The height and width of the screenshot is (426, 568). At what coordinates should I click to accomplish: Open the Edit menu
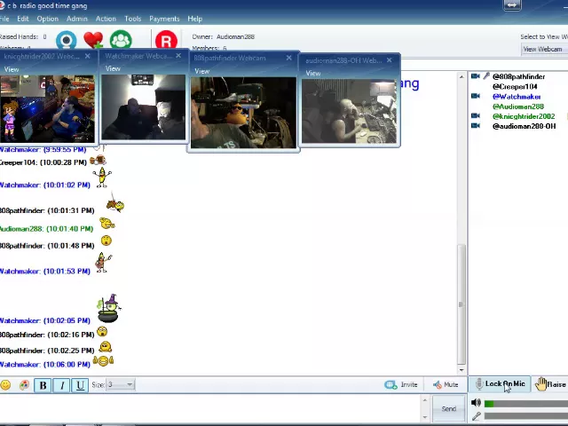pos(23,19)
